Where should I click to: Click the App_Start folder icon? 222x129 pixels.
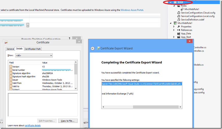click(x=179, y=37)
